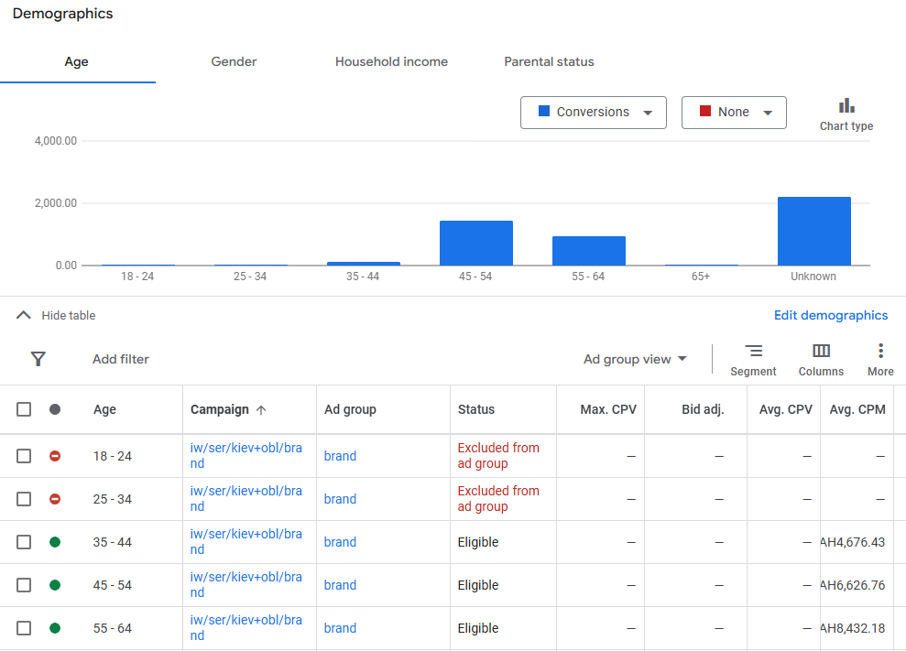Screen dimensions: 906x651
Task: Click the Avg. CPV column header
Action: (x=786, y=409)
